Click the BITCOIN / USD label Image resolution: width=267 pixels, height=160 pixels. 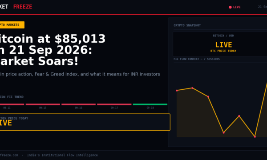(223, 36)
